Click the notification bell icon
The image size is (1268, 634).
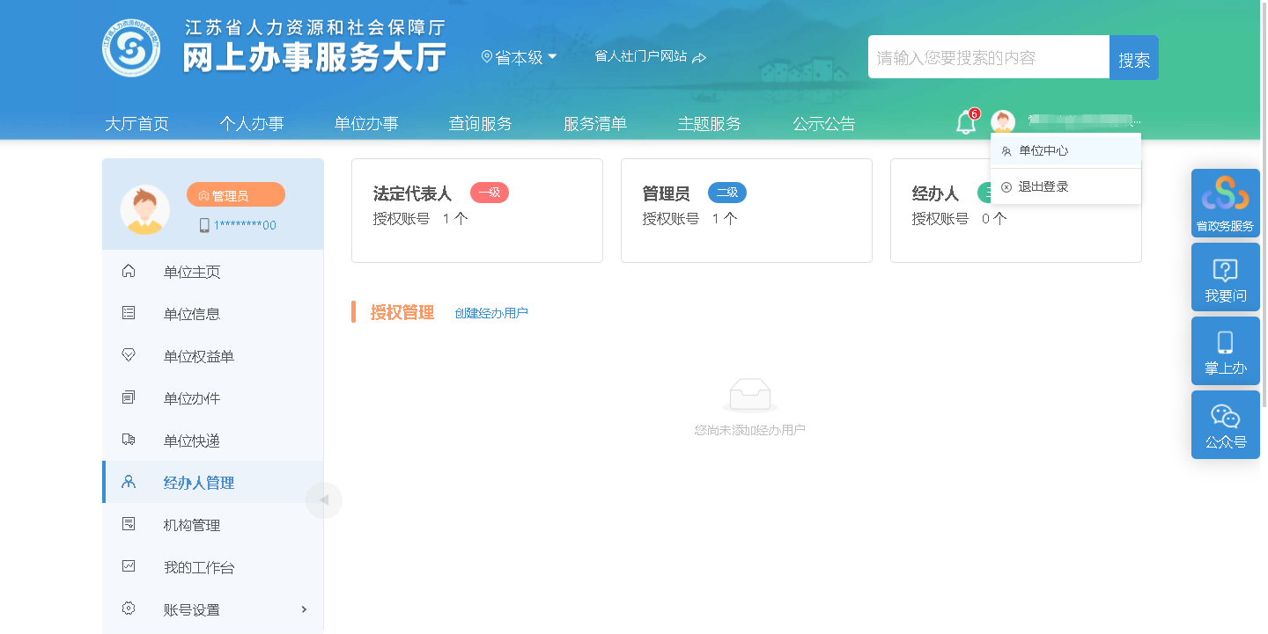click(x=965, y=123)
